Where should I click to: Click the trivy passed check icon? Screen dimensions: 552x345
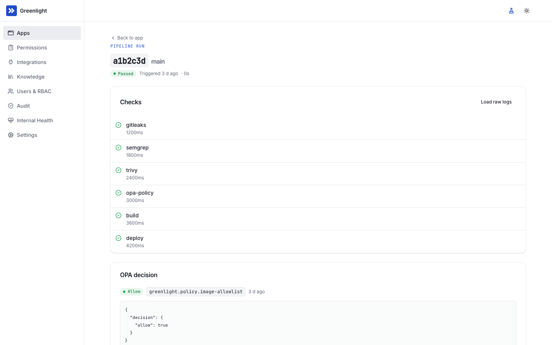[x=118, y=170]
